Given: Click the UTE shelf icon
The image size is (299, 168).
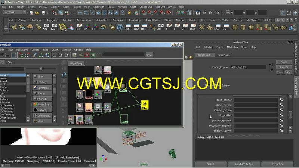Looking at the screenshot, I should pyautogui.click(x=144, y=27).
